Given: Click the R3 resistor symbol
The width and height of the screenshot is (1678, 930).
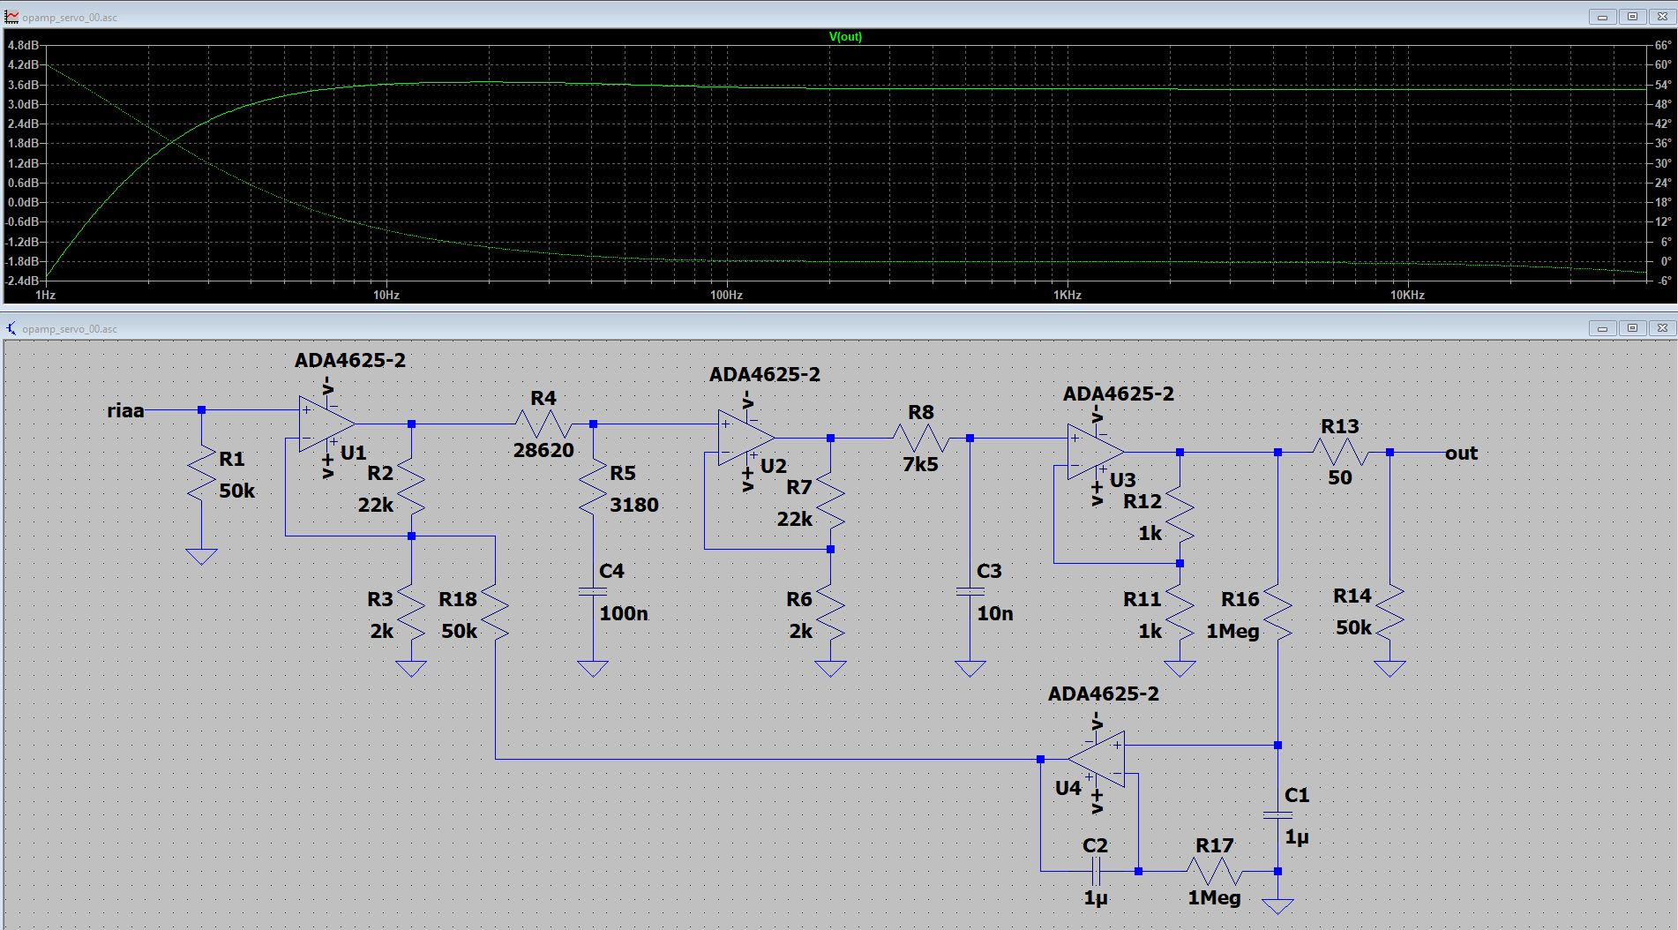Looking at the screenshot, I should [411, 611].
